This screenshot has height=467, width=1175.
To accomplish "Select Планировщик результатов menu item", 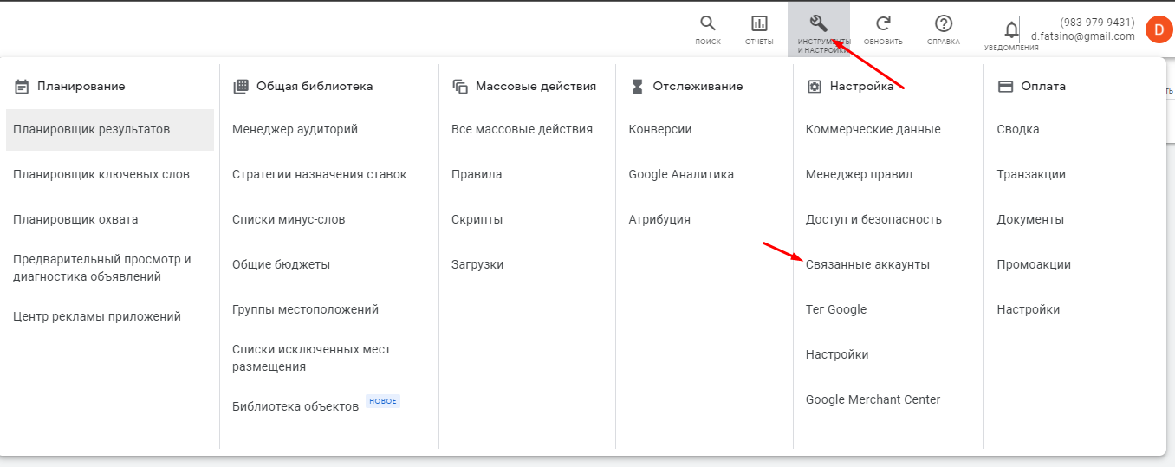I will (x=92, y=130).
